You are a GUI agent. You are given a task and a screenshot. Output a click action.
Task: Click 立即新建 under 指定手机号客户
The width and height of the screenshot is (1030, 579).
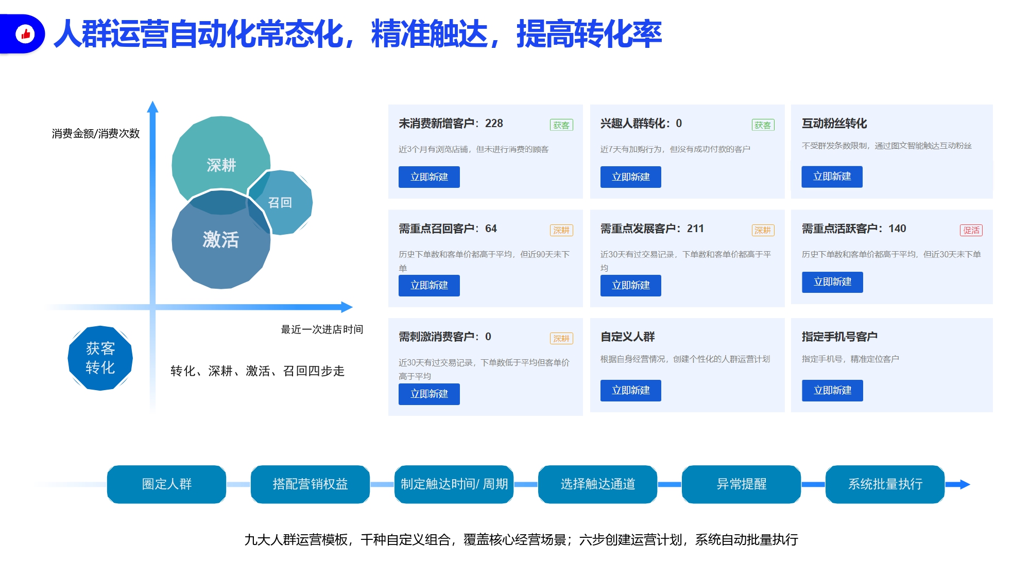point(832,391)
